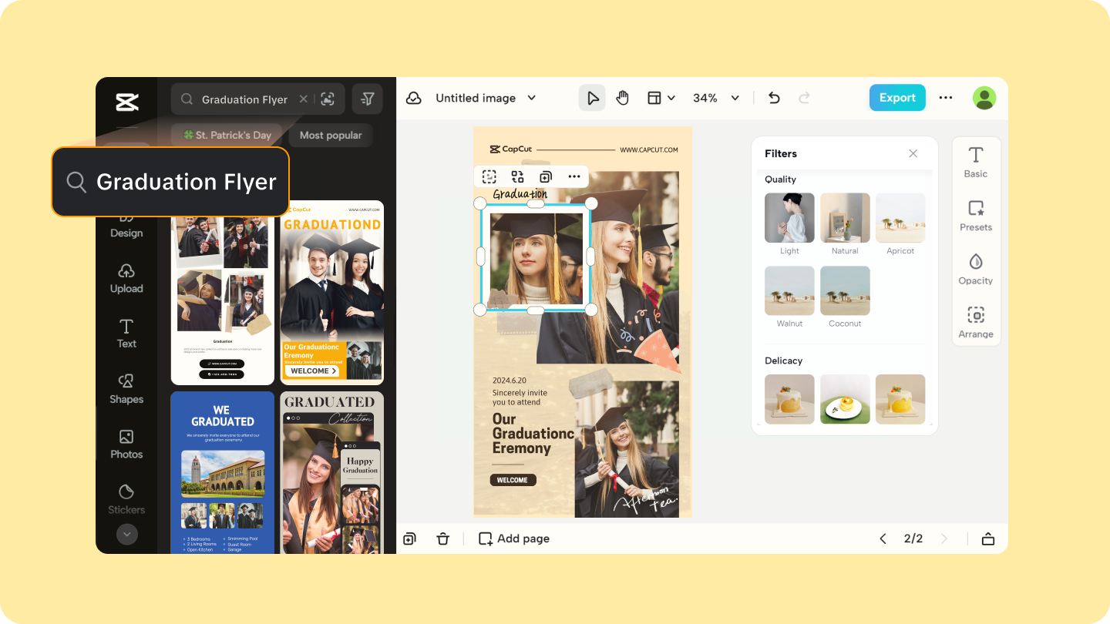Image resolution: width=1110 pixels, height=624 pixels.
Task: Open the Opacity settings
Action: tap(976, 269)
